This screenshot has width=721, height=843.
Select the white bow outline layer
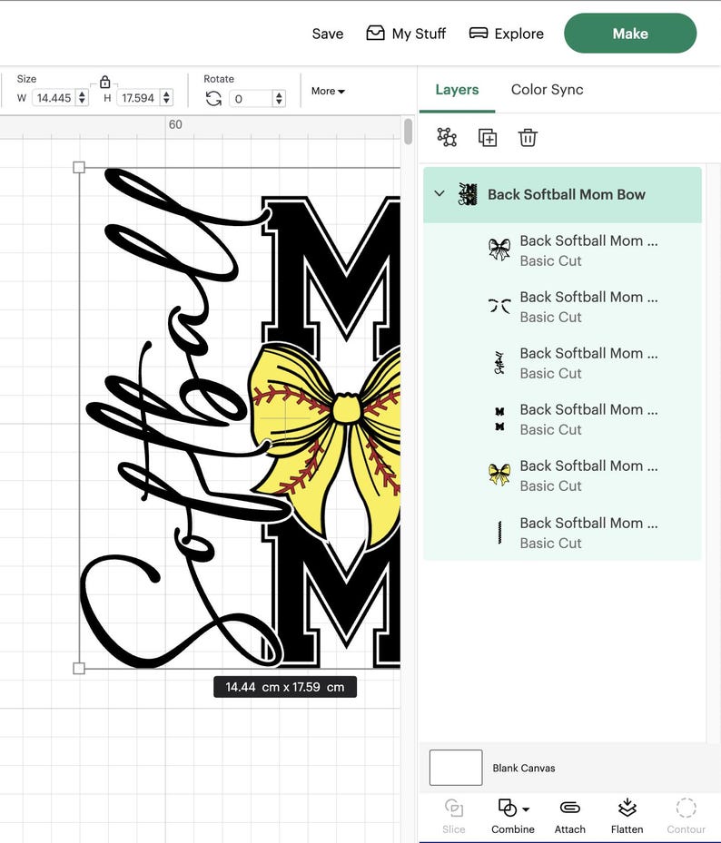click(562, 250)
